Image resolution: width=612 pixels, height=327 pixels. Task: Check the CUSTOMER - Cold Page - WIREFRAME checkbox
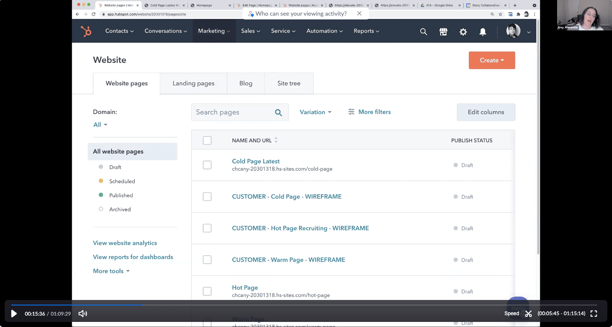click(207, 196)
